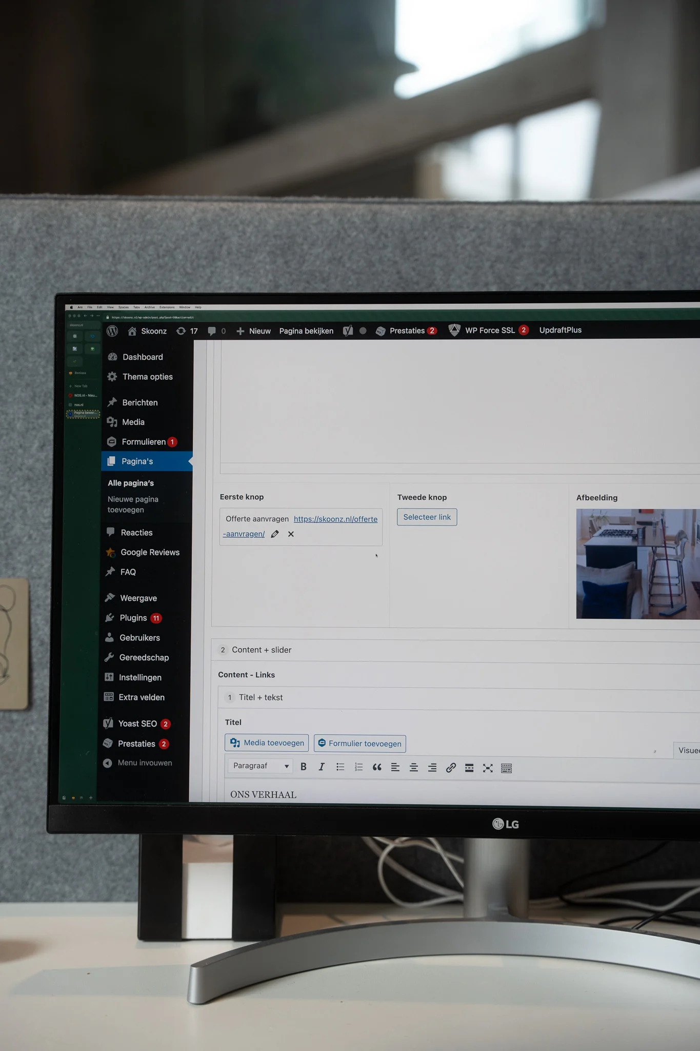Image resolution: width=700 pixels, height=1051 pixels.
Task: Click Pagina bekijken link
Action: 306,331
